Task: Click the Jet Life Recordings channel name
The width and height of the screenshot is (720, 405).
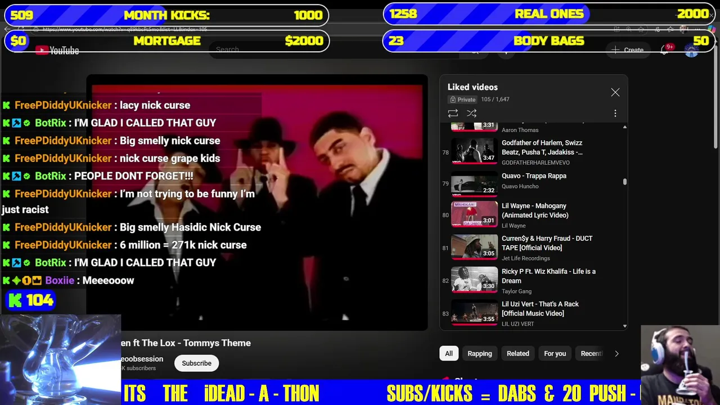Action: 526,258
